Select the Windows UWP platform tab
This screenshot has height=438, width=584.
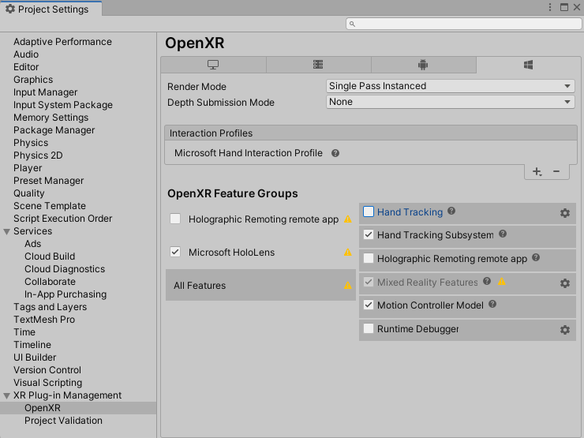[x=528, y=65]
